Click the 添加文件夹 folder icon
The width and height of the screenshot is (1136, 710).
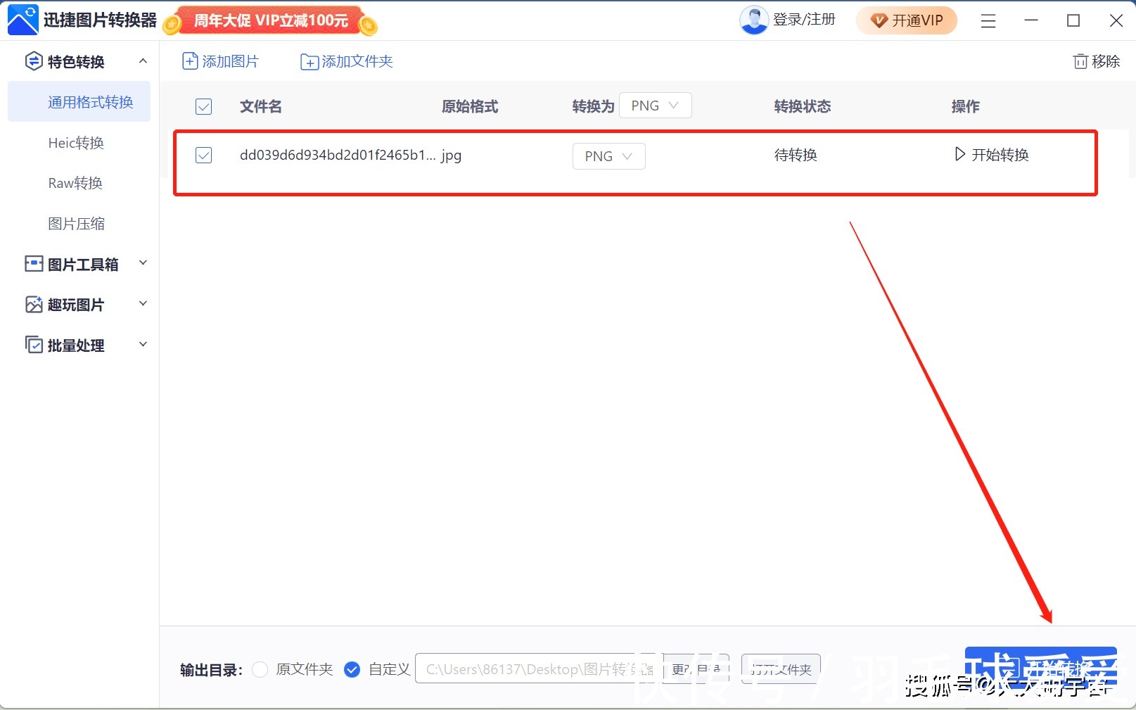pyautogui.click(x=309, y=62)
